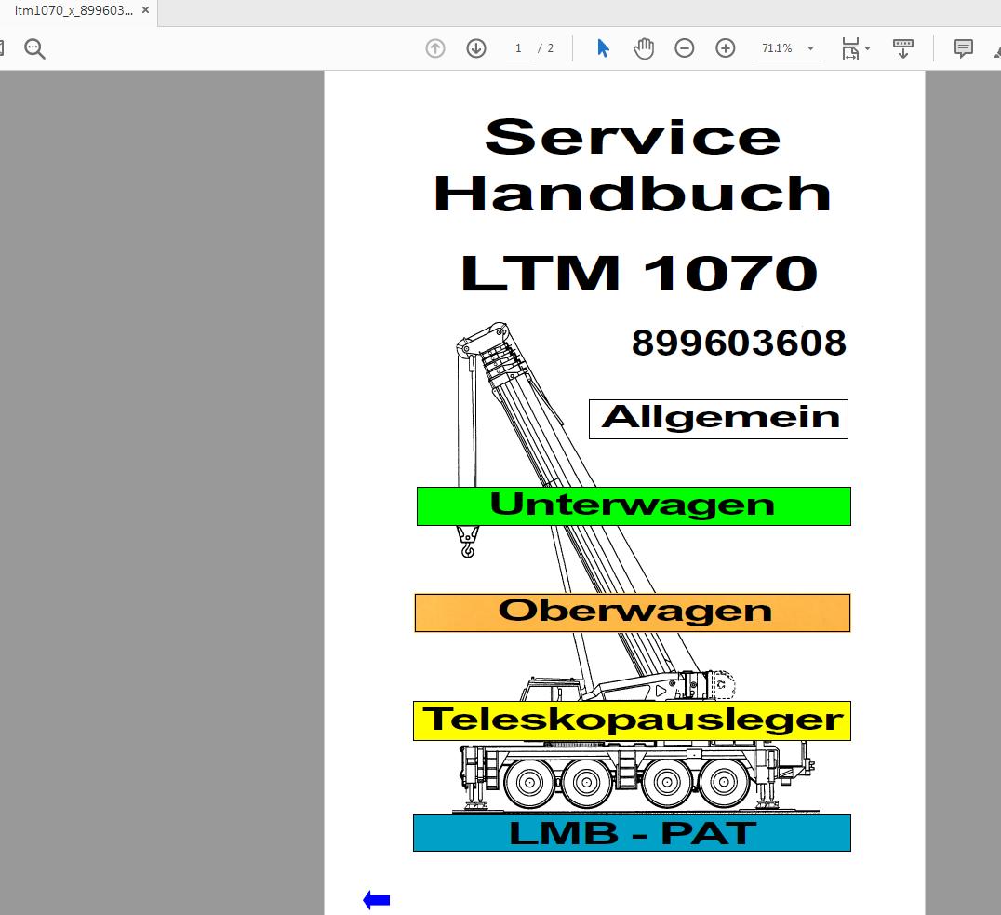Viewport: 1001px width, 915px height.
Task: Click the fit page width icon
Action: click(850, 48)
